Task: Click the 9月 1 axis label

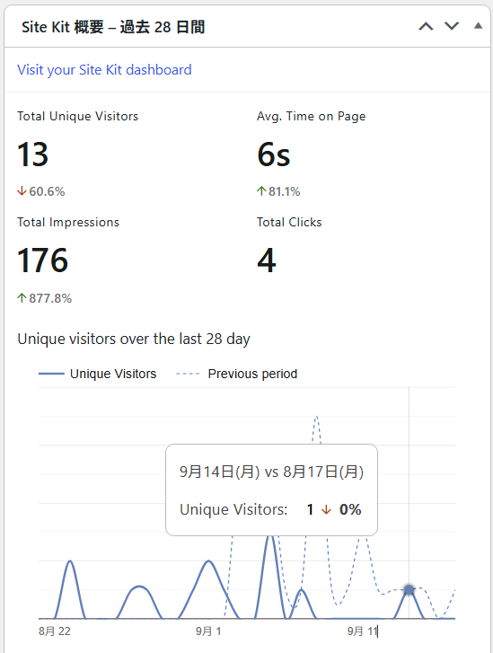Action: coord(208,631)
